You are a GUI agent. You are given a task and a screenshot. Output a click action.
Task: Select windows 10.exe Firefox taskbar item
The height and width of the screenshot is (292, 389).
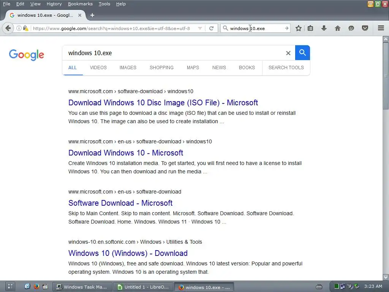point(204,287)
